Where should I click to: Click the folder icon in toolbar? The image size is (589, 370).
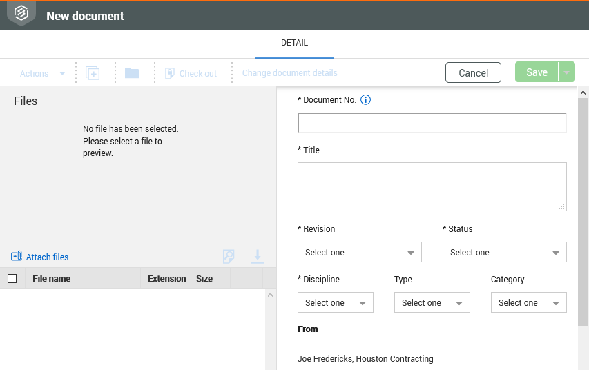(132, 73)
